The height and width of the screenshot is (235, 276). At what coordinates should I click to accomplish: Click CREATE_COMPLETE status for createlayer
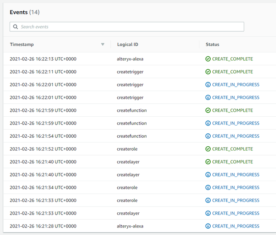click(232, 162)
